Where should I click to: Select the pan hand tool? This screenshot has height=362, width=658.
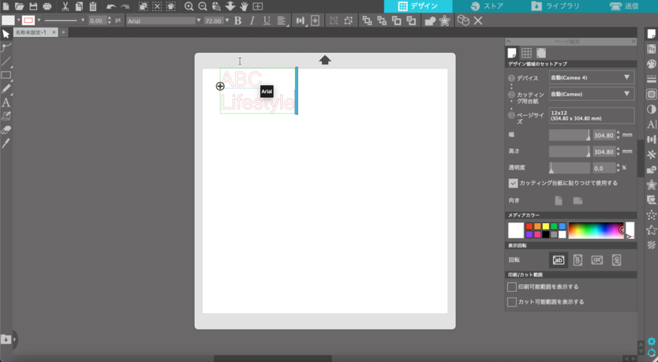244,6
